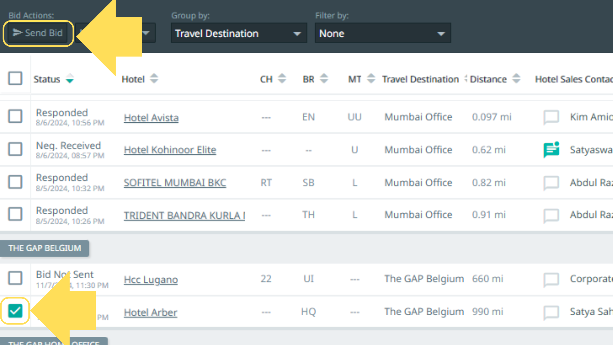Sort by Status column arrow
The height and width of the screenshot is (345, 613).
tap(70, 79)
